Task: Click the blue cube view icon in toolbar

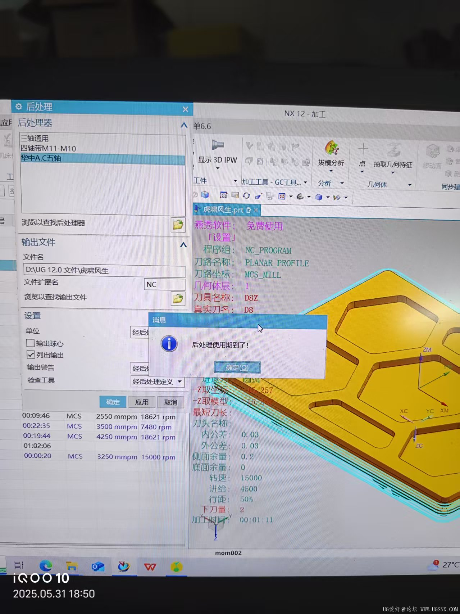Action: [x=205, y=195]
